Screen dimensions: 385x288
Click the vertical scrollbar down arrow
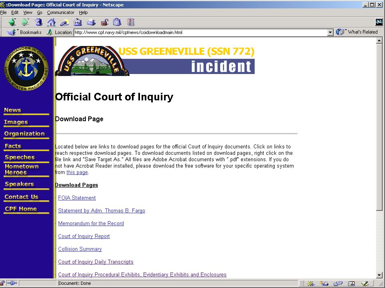click(379, 275)
